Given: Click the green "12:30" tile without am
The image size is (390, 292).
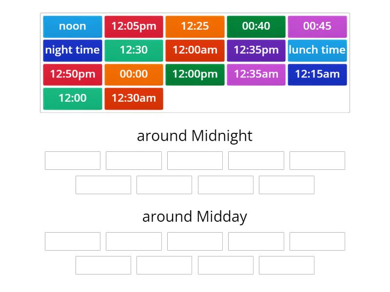Looking at the screenshot, I should point(134,50).
